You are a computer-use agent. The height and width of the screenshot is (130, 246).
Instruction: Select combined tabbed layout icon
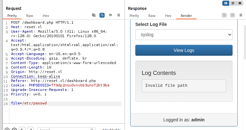point(240,3)
